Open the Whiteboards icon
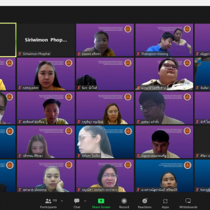Image resolution: width=210 pixels, height=210 pixels. (188, 201)
